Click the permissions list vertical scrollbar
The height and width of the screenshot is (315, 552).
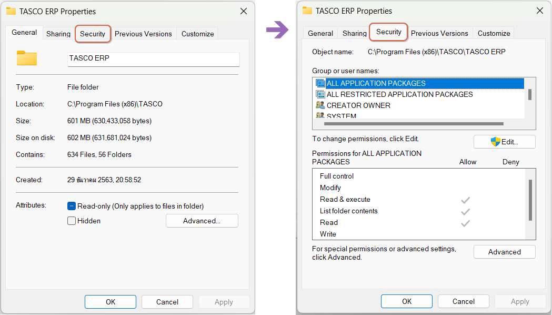530,200
